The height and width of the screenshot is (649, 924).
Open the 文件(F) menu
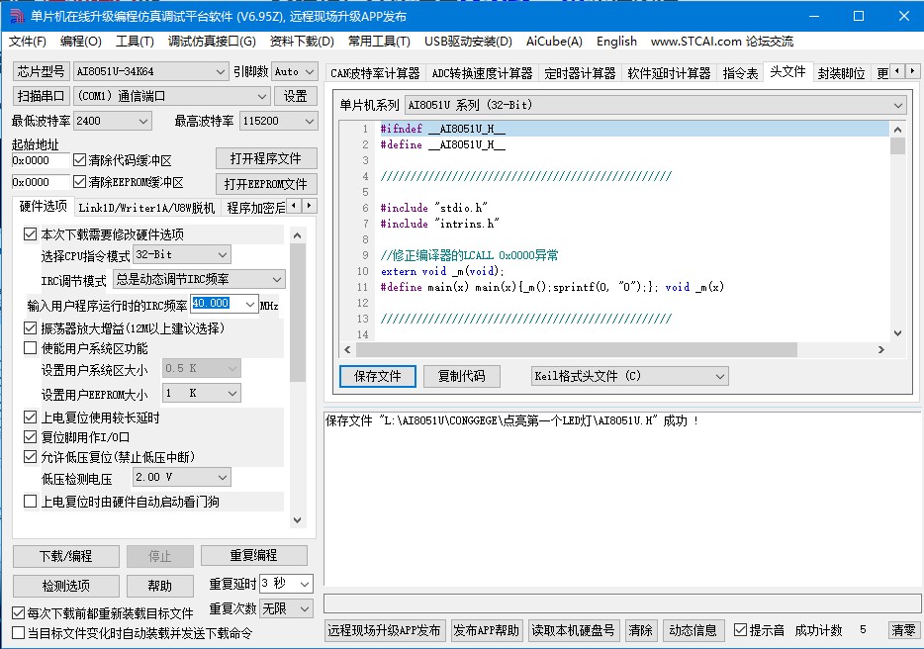click(28, 42)
